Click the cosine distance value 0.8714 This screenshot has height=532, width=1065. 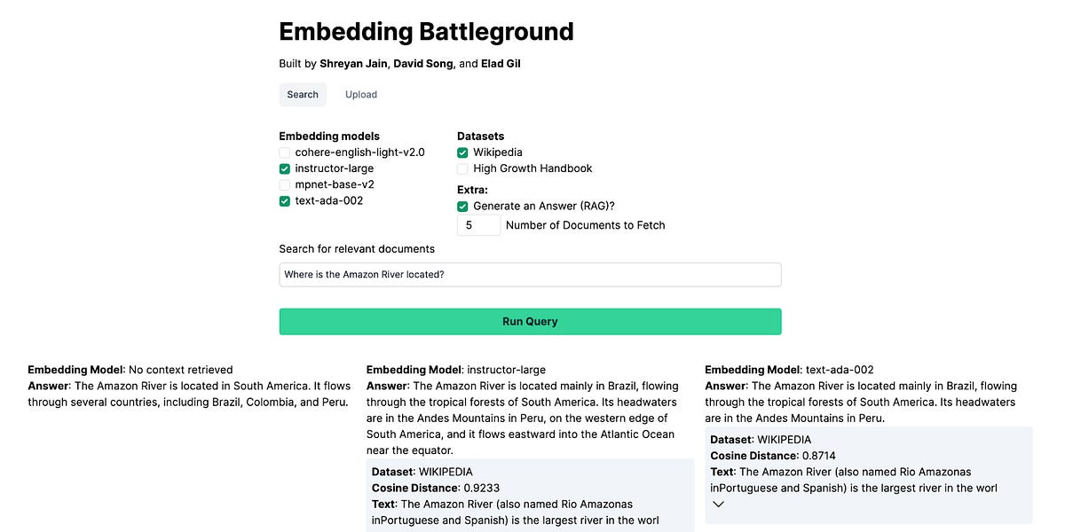819,455
